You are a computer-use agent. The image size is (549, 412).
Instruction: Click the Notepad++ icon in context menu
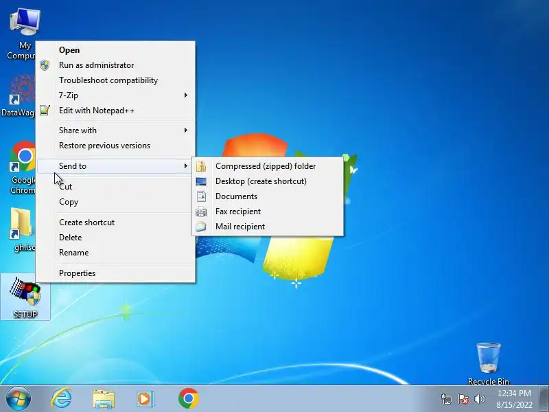click(x=45, y=110)
